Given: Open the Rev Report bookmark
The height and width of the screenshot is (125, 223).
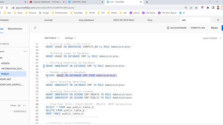Looking at the screenshot, I should pyautogui.click(x=149, y=13).
